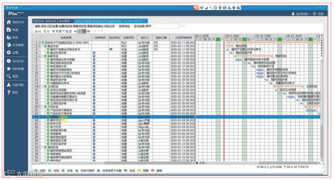The width and height of the screenshot is (334, 180).
Task: Click the user avatar icon
Action: click(x=293, y=14)
